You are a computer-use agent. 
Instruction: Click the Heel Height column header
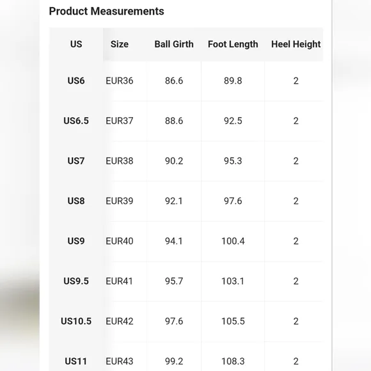click(x=296, y=44)
